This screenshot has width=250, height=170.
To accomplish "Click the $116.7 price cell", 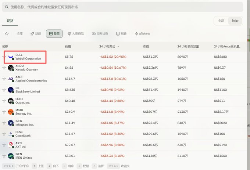I will tap(70, 79).
